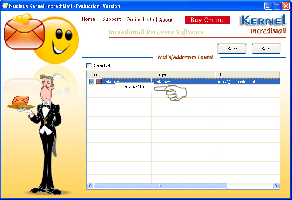Screen dimensions: 292x200
Task: Click the horizontal scrollbar thumb
Action: coord(161,186)
